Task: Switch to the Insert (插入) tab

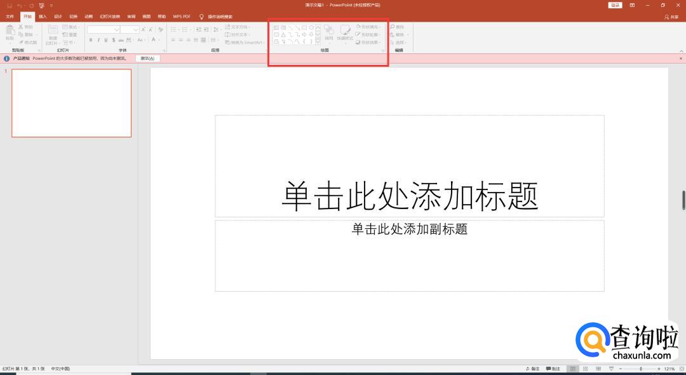Action: [x=43, y=17]
